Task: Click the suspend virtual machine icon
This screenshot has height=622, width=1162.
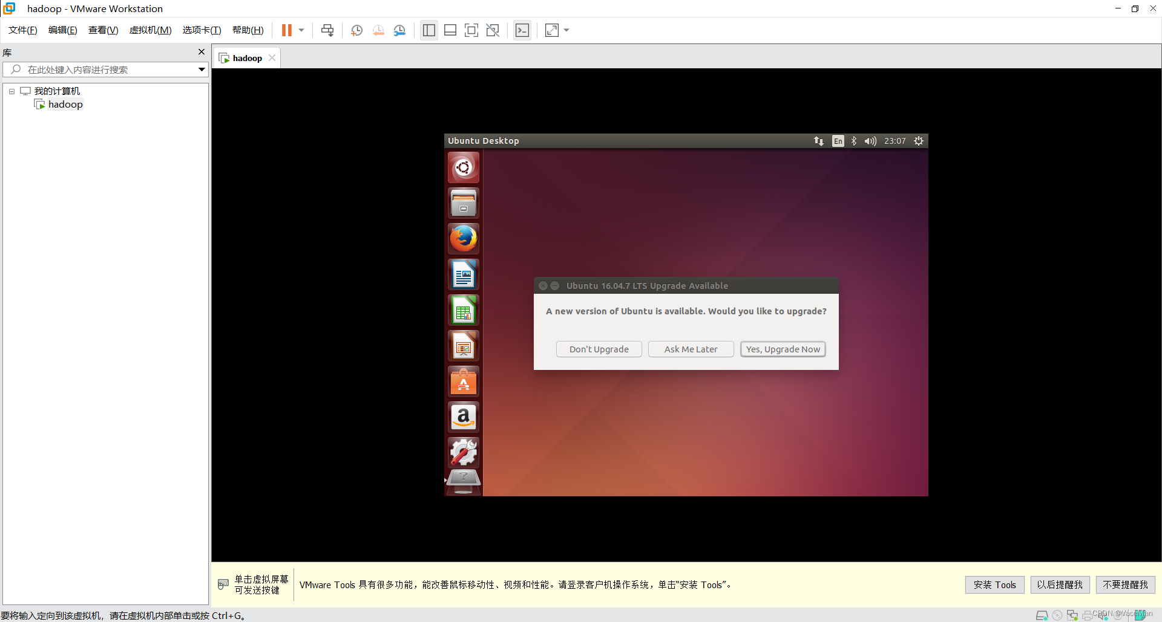Action: 286,30
